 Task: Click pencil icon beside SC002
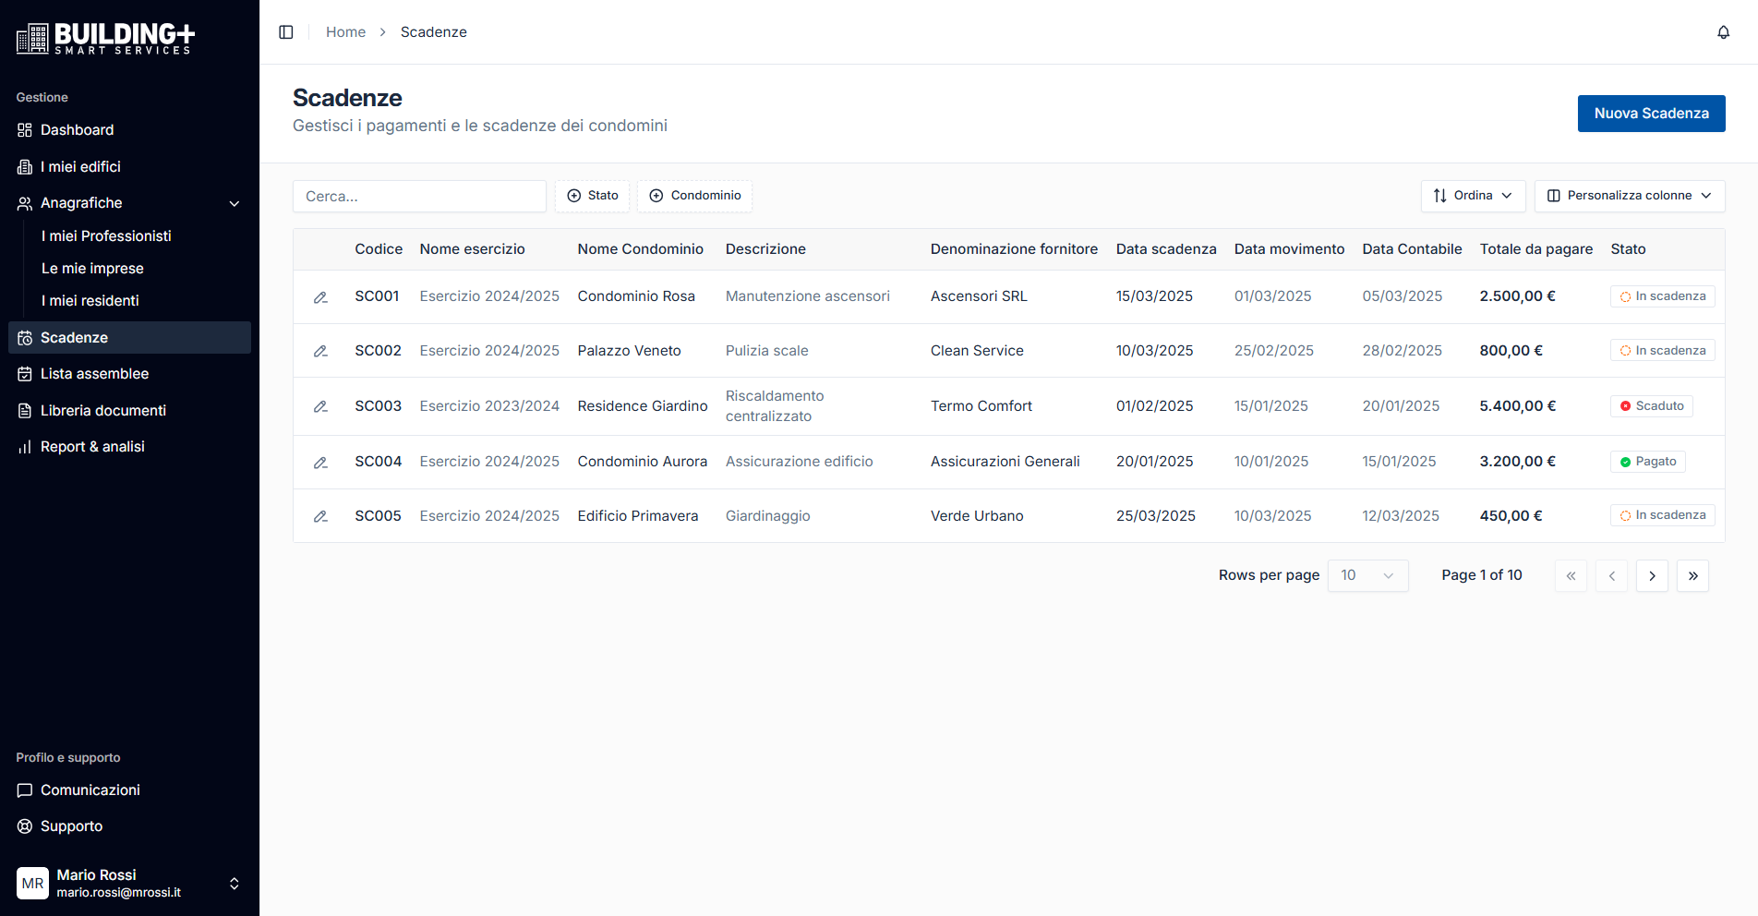pos(320,351)
